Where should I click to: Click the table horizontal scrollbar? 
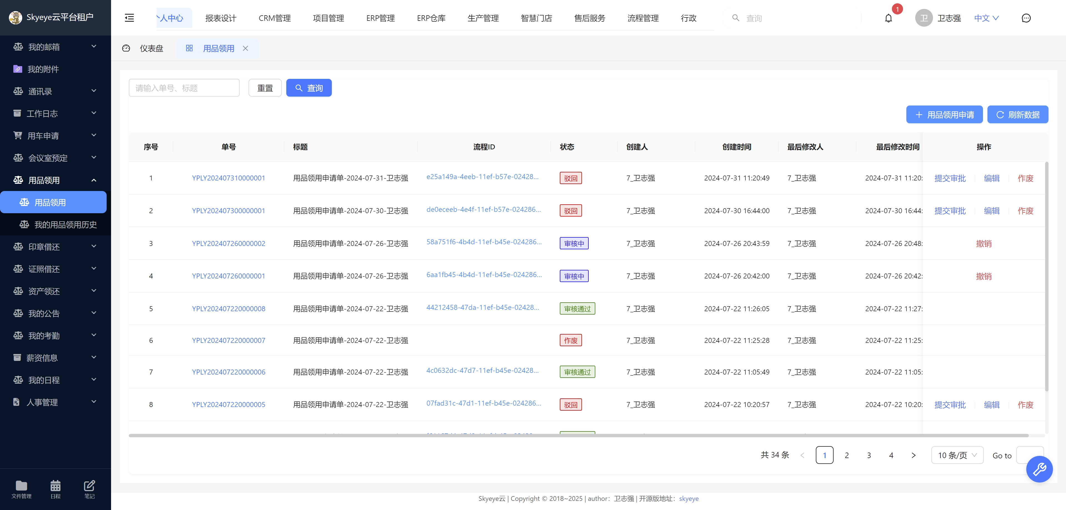pyautogui.click(x=578, y=435)
